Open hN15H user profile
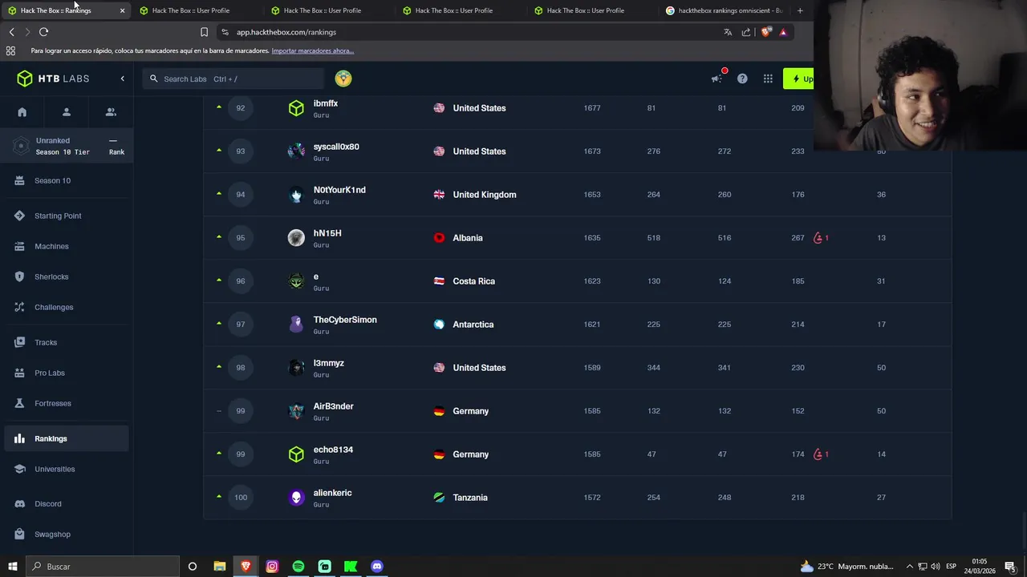Screen dimensions: 1027x577 pyautogui.click(x=327, y=233)
